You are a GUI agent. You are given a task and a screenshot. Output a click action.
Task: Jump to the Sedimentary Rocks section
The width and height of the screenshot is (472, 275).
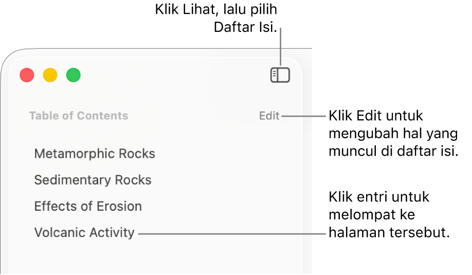pyautogui.click(x=93, y=180)
